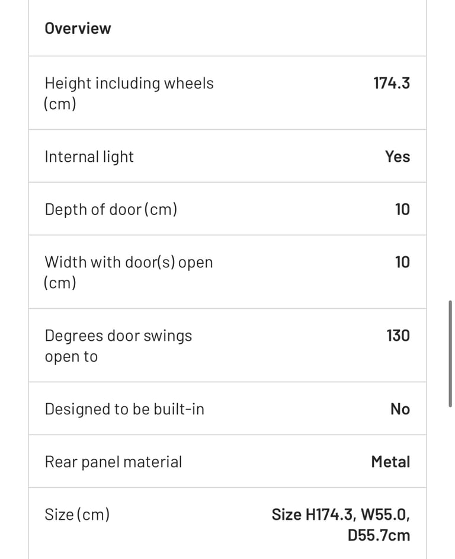Image resolution: width=455 pixels, height=559 pixels.
Task: Click the 130 degrees value
Action: point(398,336)
